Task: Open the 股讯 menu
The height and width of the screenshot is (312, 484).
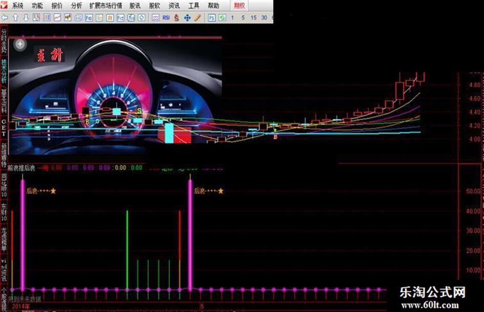Action: 135,6
